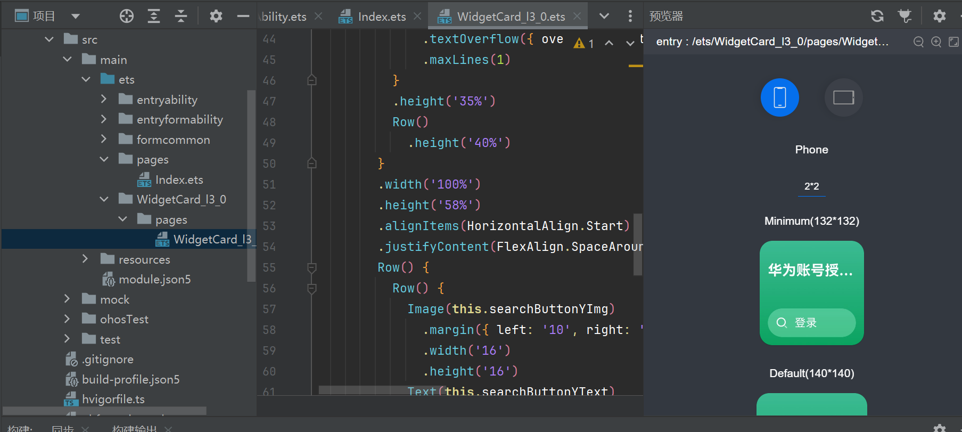Expand the entryability folder
The image size is (962, 432).
pos(104,99)
